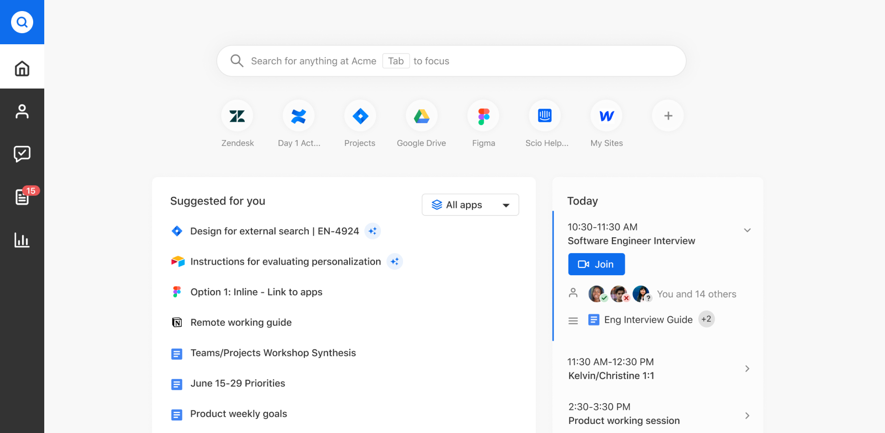Click the attendee avatar with question mark
Image resolution: width=885 pixels, height=433 pixels.
click(642, 294)
